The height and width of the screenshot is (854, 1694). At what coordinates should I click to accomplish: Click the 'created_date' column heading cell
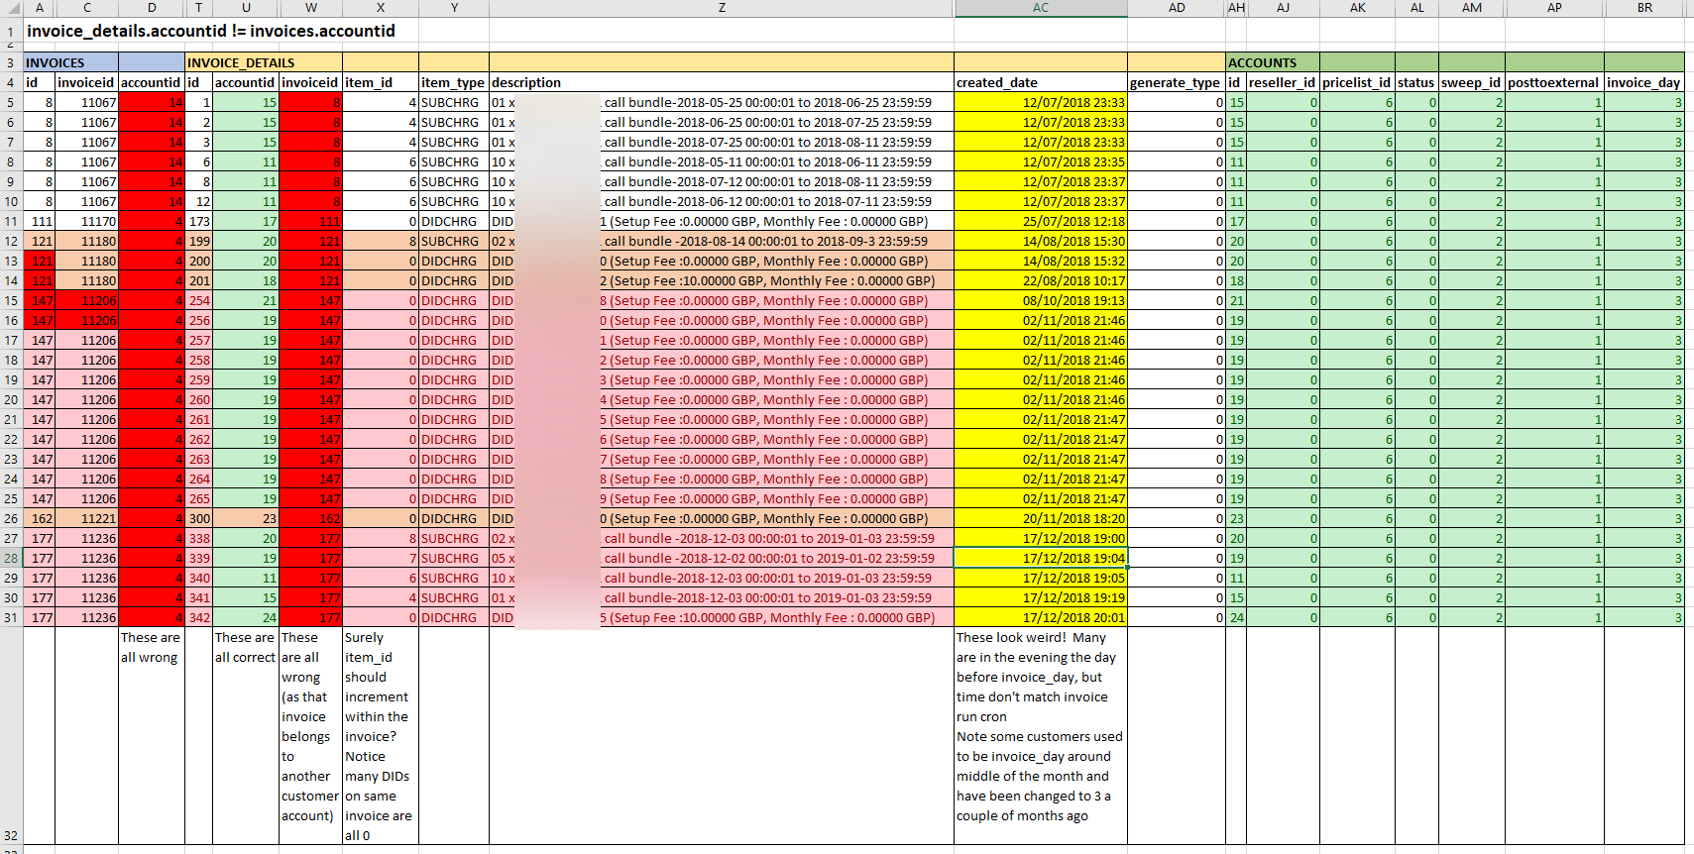pyautogui.click(x=1041, y=82)
